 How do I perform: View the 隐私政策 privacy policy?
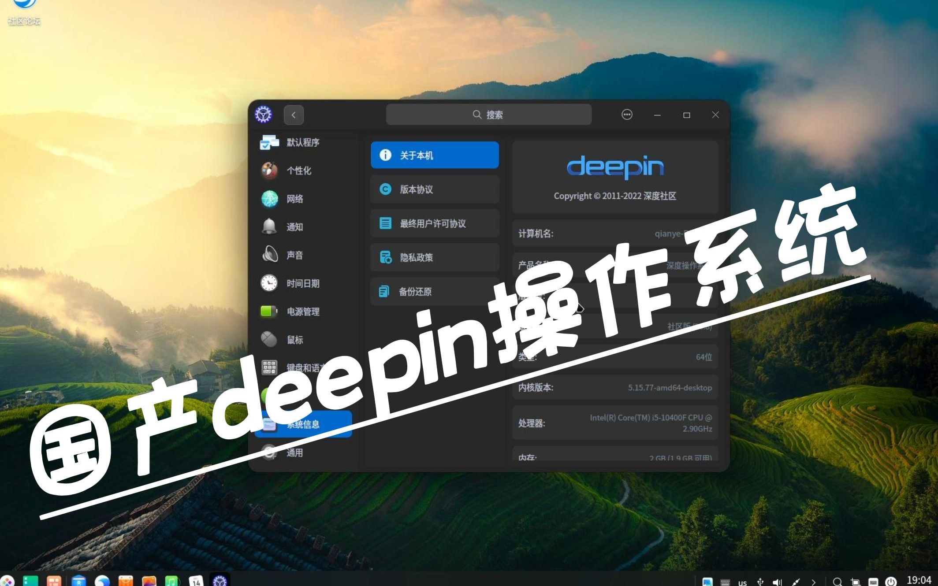click(434, 257)
